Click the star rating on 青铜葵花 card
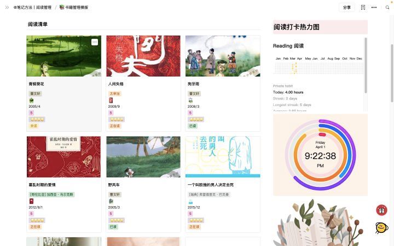 (37, 120)
